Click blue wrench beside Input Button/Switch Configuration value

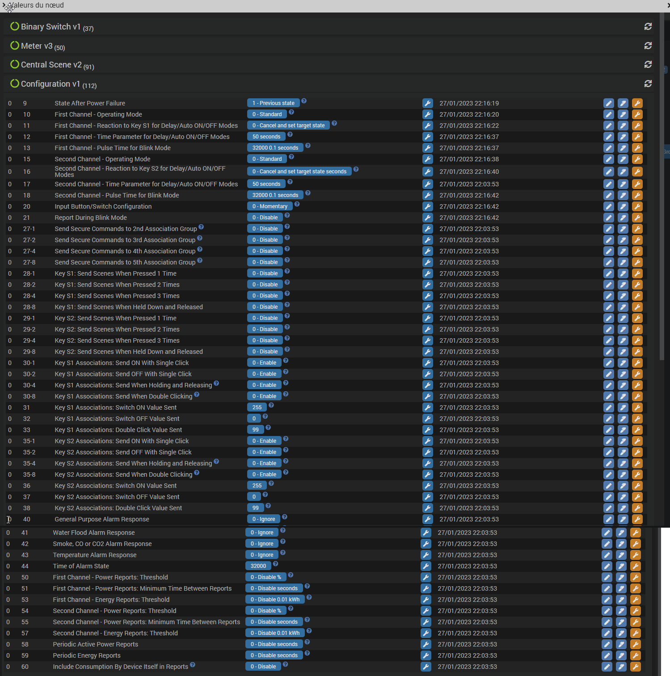tap(427, 206)
